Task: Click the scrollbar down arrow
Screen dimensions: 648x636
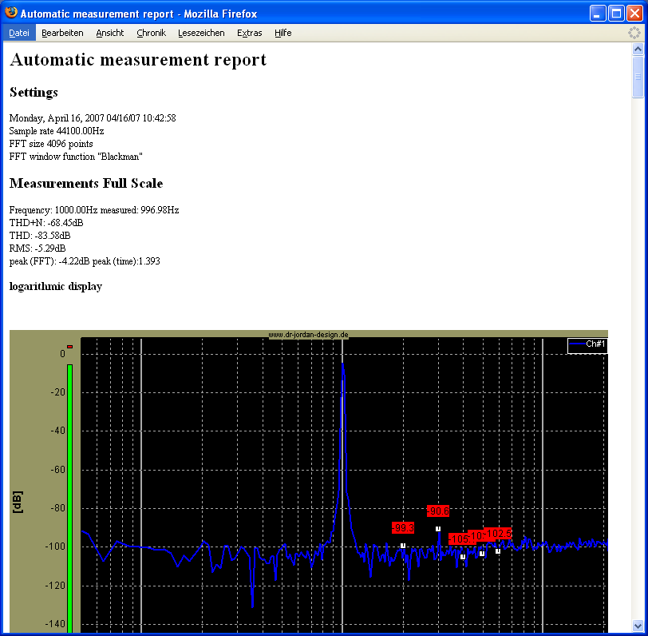Action: (x=638, y=626)
